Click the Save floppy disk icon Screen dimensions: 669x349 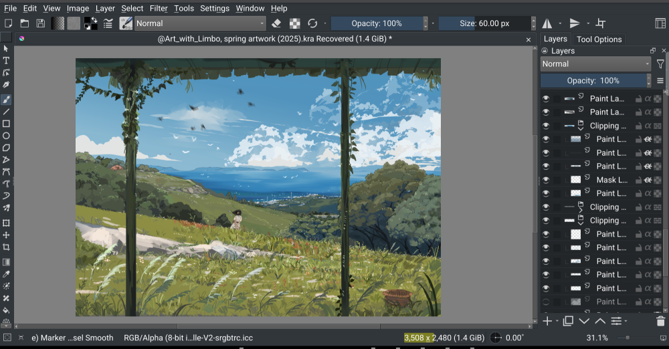click(41, 23)
